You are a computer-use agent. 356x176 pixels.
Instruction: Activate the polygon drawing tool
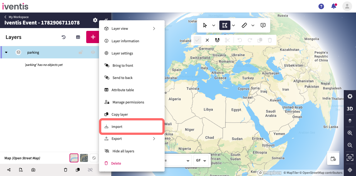[225, 25]
